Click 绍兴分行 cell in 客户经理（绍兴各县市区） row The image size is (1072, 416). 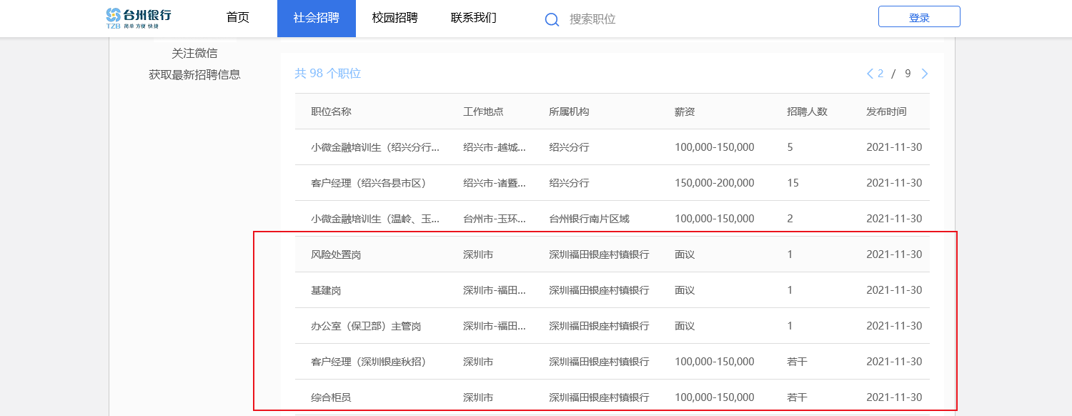pyautogui.click(x=569, y=183)
